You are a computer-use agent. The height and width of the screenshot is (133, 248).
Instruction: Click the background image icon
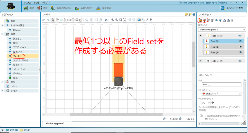coord(139,20)
